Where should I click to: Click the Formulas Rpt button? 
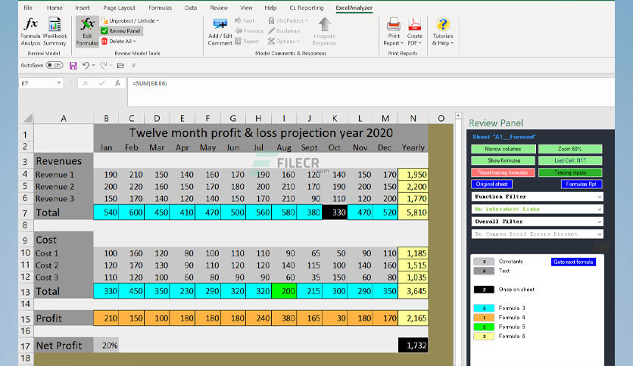click(582, 185)
